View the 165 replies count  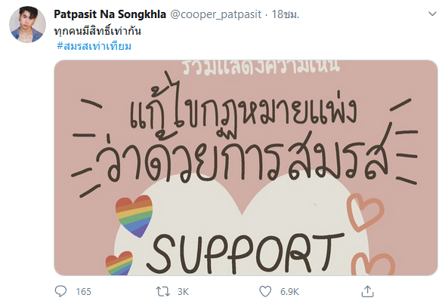coord(83,291)
